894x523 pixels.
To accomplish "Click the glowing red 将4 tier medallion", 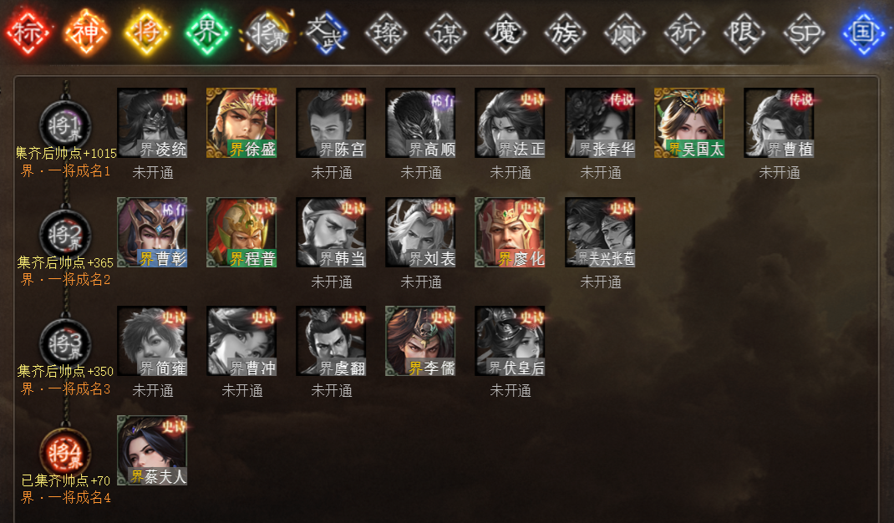I will pyautogui.click(x=65, y=454).
